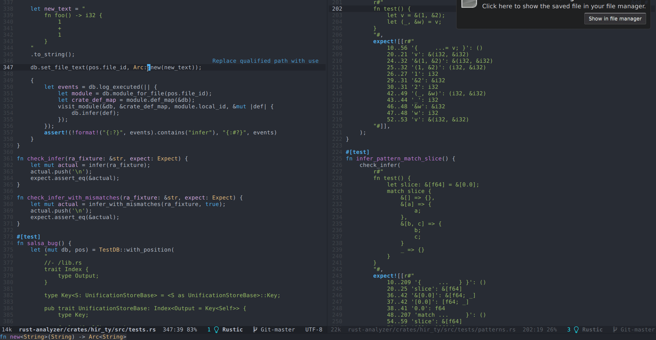This screenshot has width=656, height=340.
Task: Apply the Replace qualified path with use action
Action: pos(266,61)
